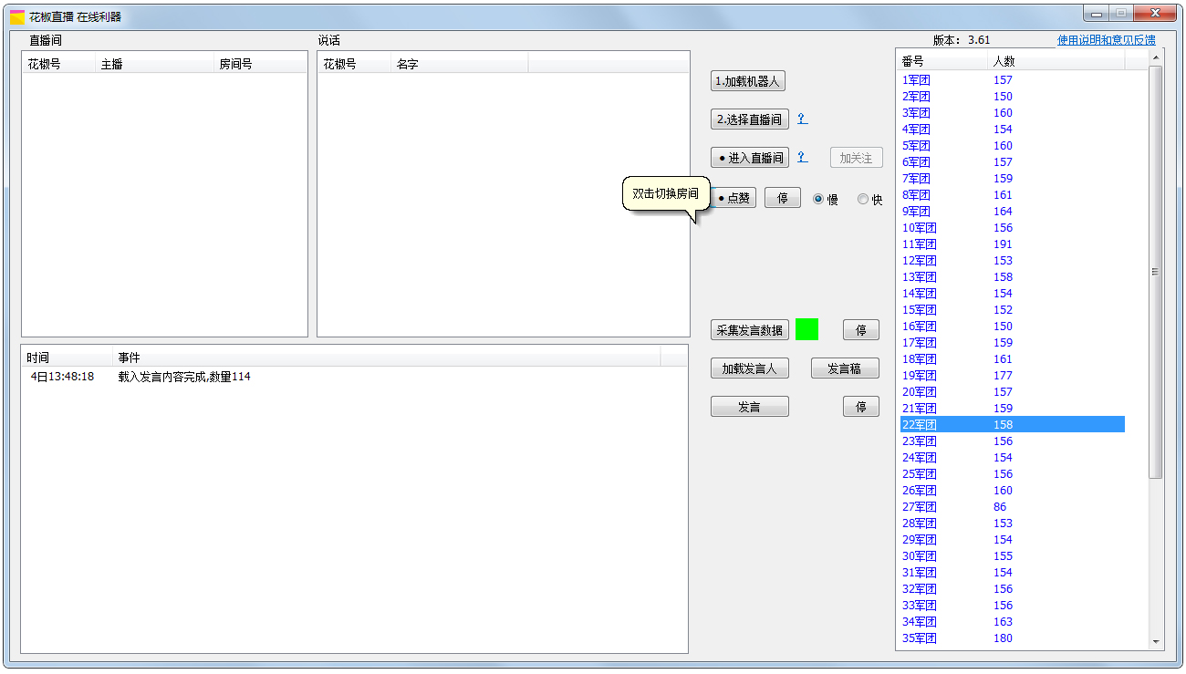Click help icon beside 进入直播间 button
1186x674 pixels.
[x=802, y=157]
